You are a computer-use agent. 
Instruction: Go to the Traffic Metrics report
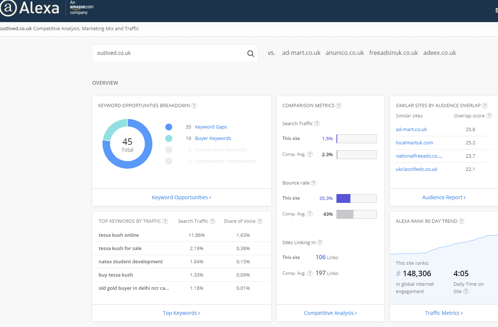pos(444,313)
